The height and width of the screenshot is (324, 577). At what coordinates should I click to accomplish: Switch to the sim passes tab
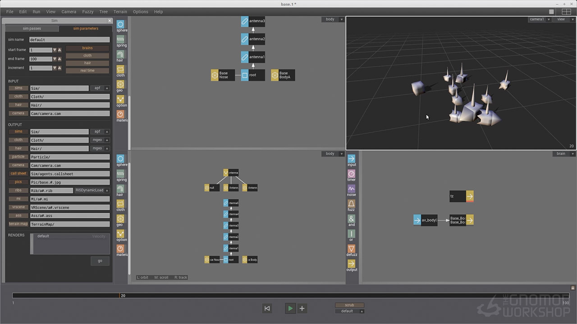point(32,28)
